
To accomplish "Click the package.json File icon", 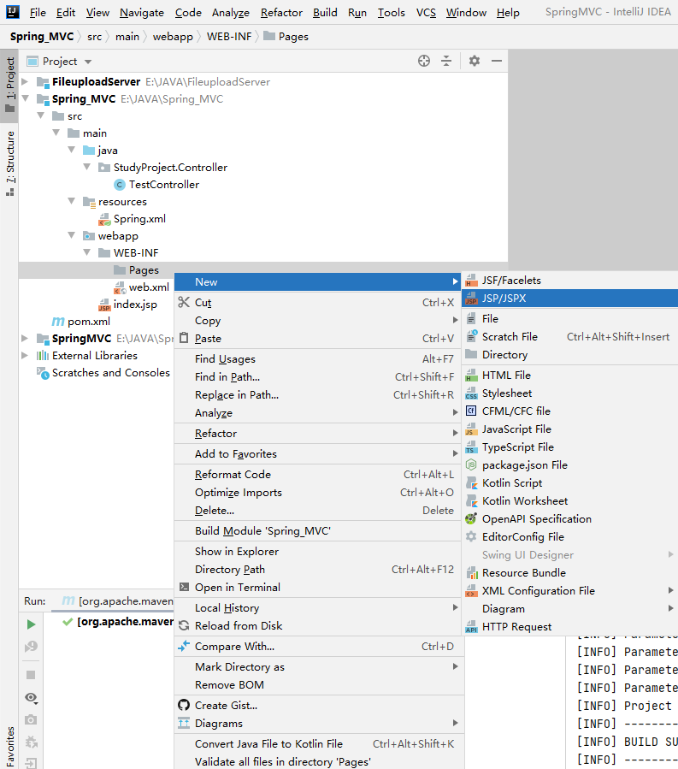I will [471, 465].
